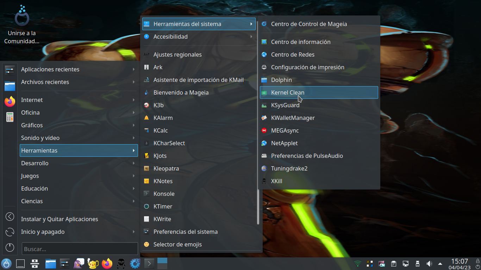Viewport: 481px width, 270px height.
Task: Launch KNotes sticky note icon
Action: (146, 181)
